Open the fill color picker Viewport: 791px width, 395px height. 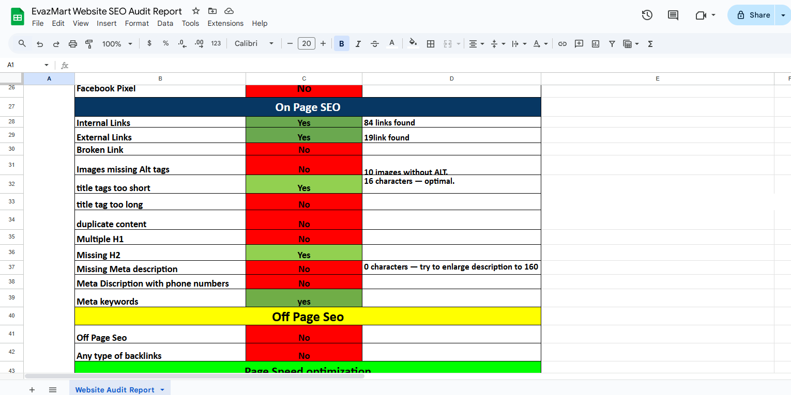413,43
